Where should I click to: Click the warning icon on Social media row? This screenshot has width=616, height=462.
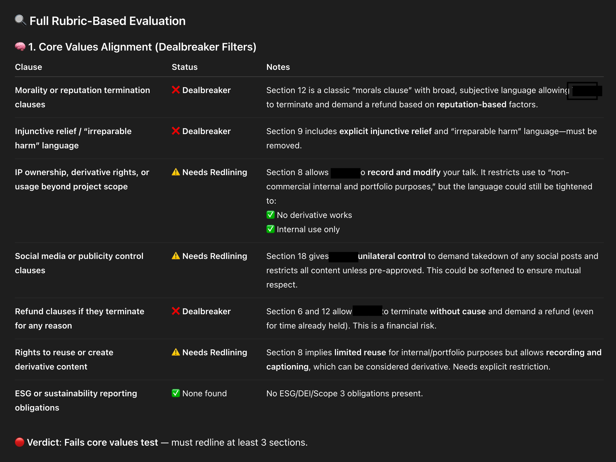(x=176, y=256)
